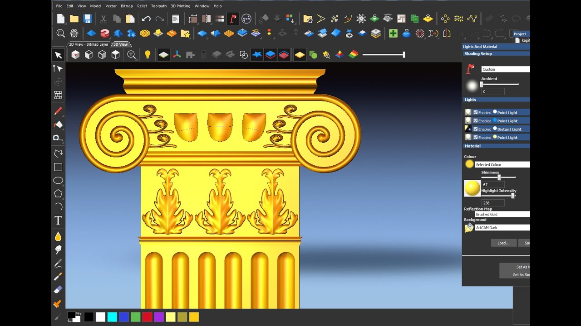Screen dimensions: 581x326
Task: Select the Eraser tool
Action: point(58,290)
